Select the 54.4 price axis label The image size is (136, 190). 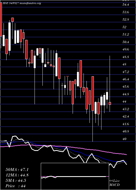coord(126,5)
